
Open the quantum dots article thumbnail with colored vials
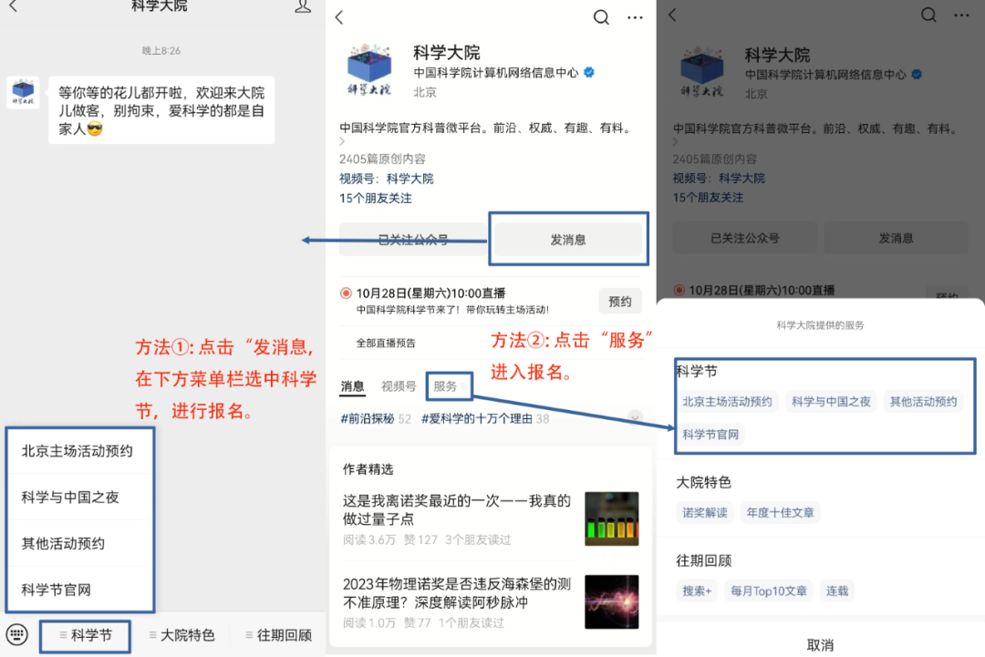(x=612, y=518)
